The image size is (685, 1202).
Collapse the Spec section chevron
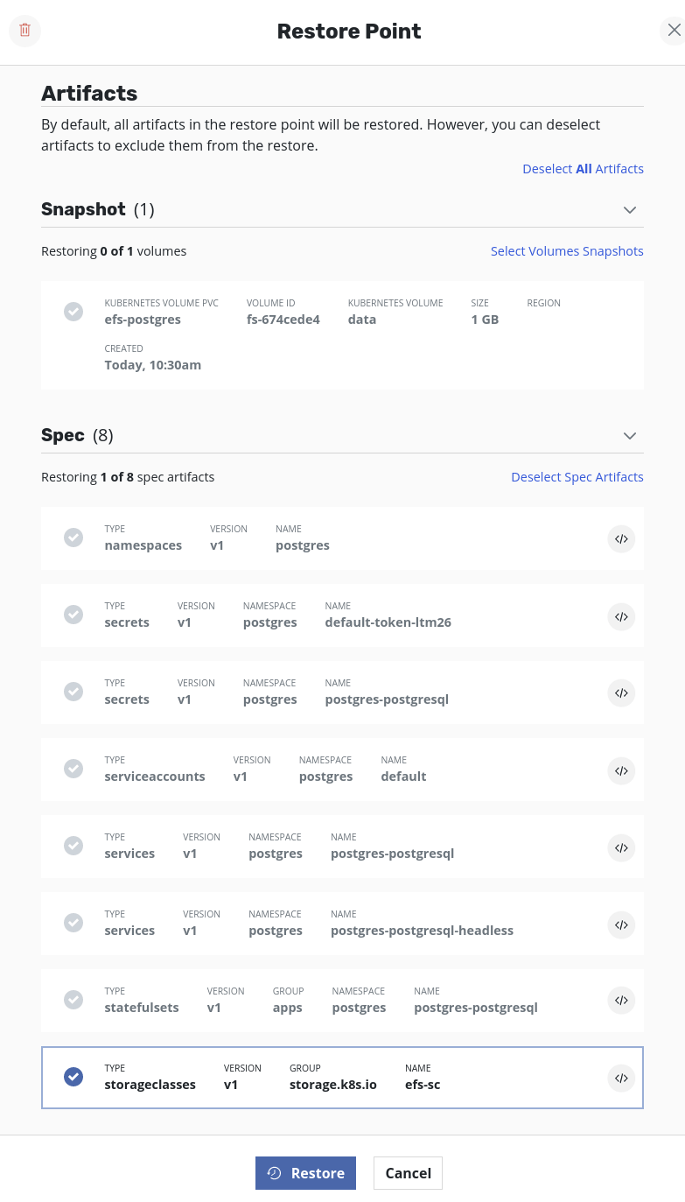click(629, 436)
